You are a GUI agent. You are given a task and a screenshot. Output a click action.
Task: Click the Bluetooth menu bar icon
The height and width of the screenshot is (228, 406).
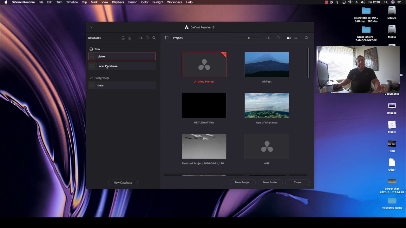(x=337, y=2)
